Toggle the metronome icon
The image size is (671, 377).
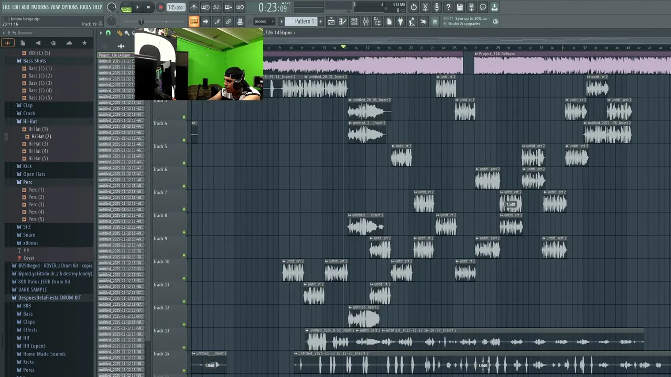(194, 7)
